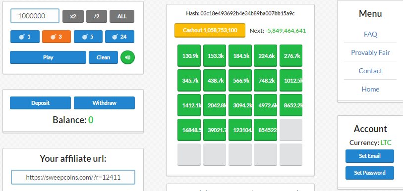Open Provably Fair menu item

click(x=370, y=52)
